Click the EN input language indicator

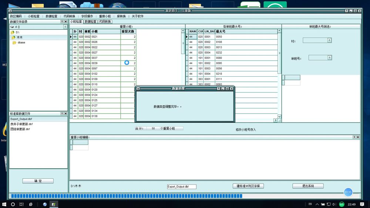pos(310,204)
